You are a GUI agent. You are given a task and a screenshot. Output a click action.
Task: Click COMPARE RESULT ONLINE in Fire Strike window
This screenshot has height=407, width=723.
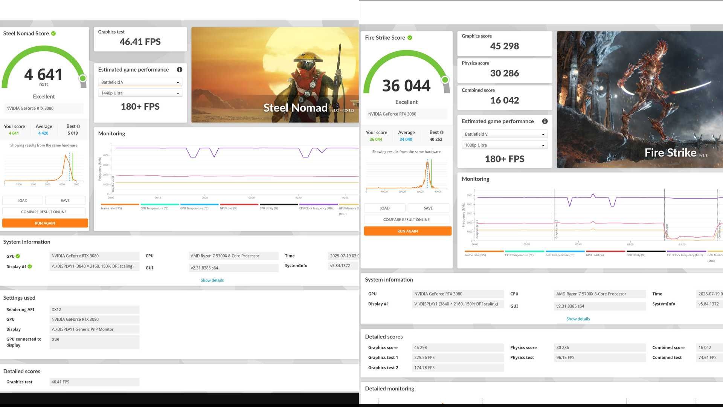(406, 220)
